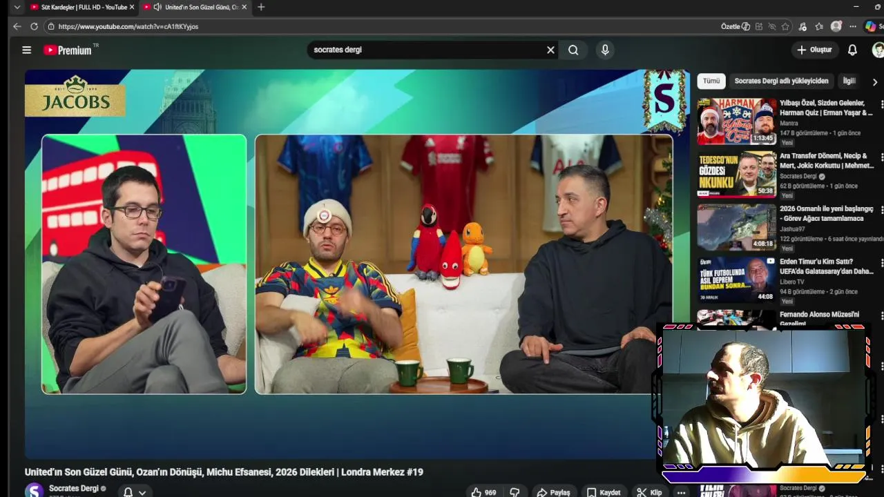The width and height of the screenshot is (884, 497).
Task: Click inside the socrates dergi search field
Action: (x=425, y=50)
